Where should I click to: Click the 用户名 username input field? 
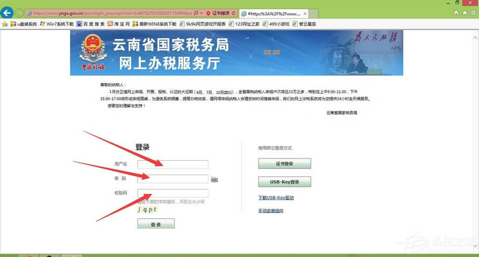(x=173, y=165)
